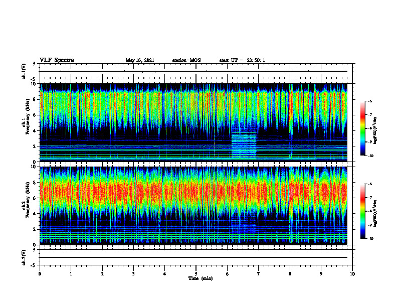The image size is (397, 307).
Task: Click the ch.1 spectrogram color scale bar
Action: click(x=363, y=128)
